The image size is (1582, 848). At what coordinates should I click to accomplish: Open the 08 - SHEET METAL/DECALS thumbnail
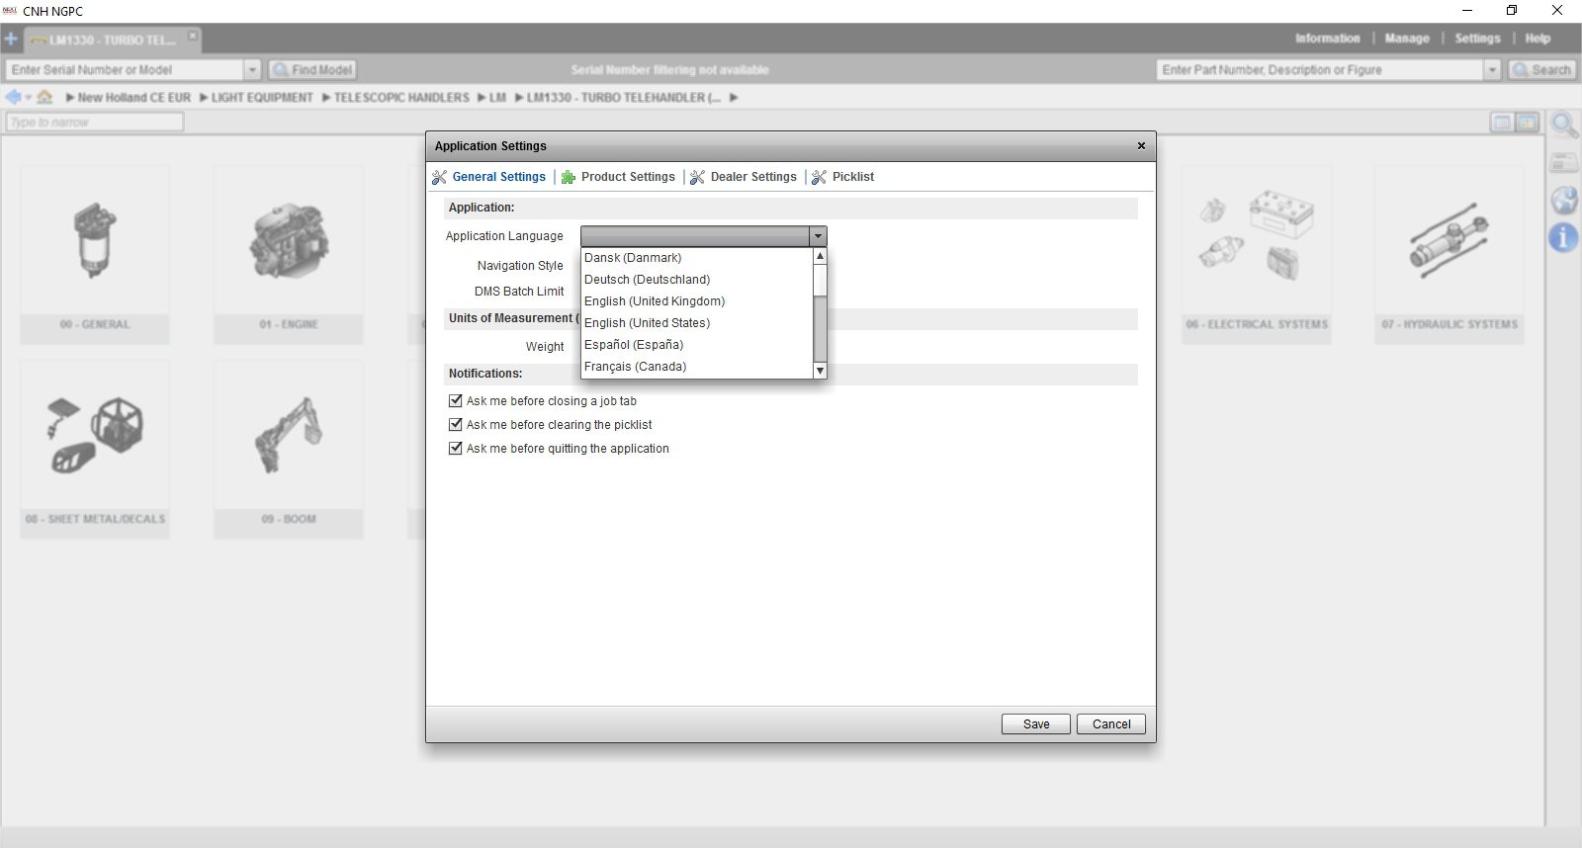95,449
